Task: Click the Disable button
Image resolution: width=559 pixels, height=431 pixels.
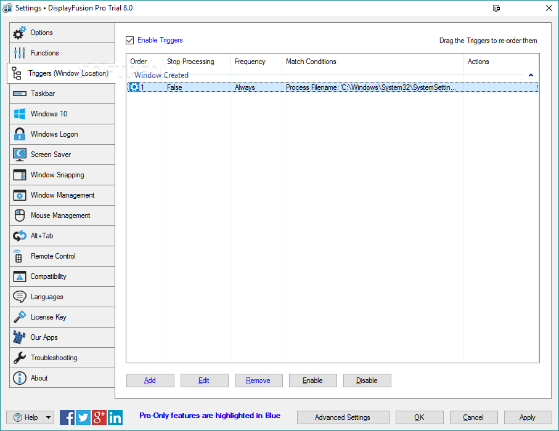Action: 367,381
